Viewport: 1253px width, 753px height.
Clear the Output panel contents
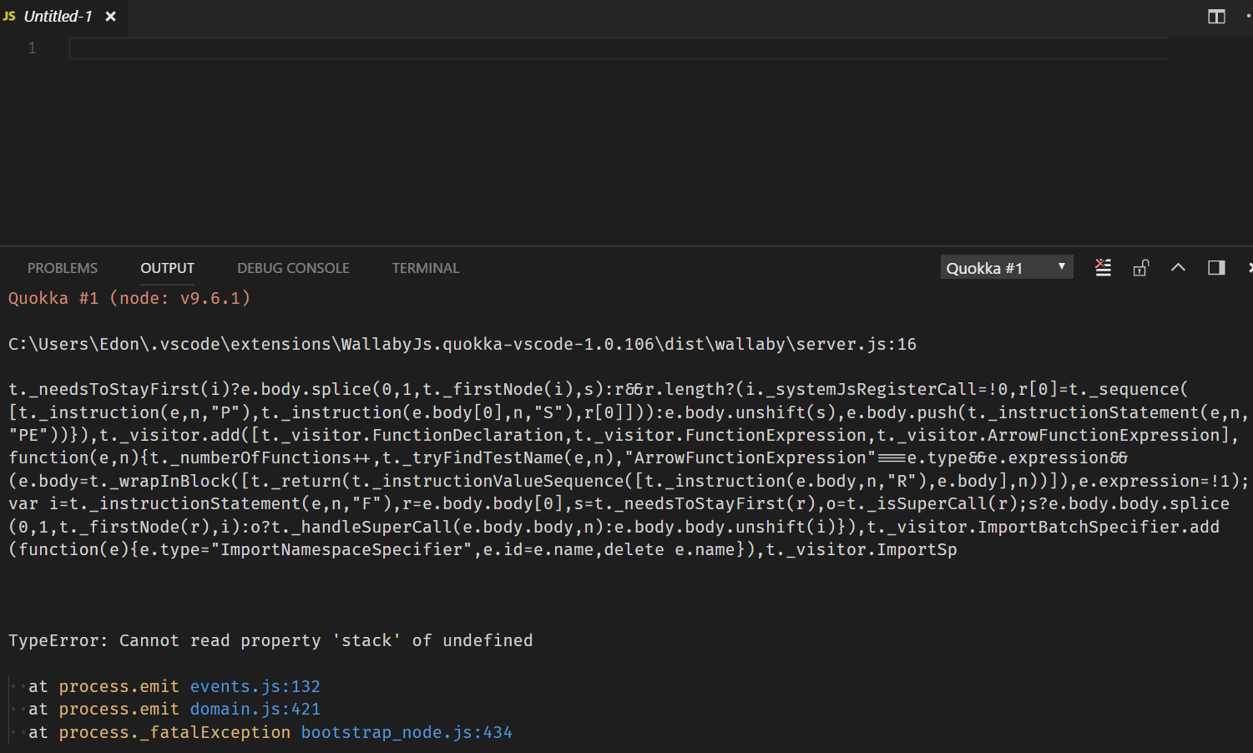[1103, 267]
